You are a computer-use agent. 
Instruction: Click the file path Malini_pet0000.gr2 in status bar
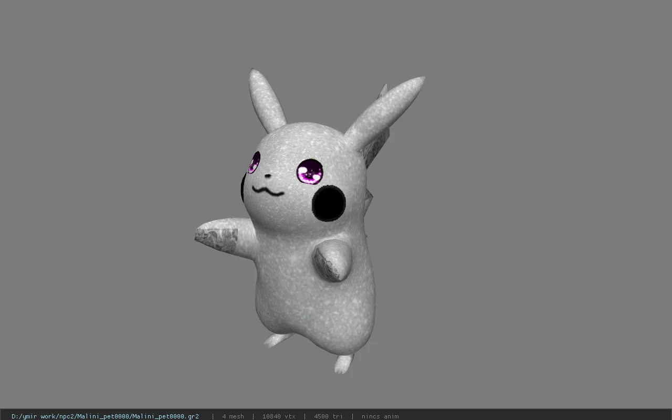[x=105, y=416]
